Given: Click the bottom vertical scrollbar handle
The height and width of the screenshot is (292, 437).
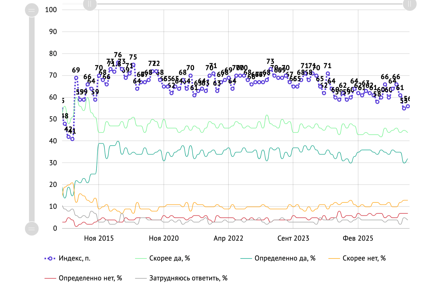Looking at the screenshot, I should (x=32, y=229).
